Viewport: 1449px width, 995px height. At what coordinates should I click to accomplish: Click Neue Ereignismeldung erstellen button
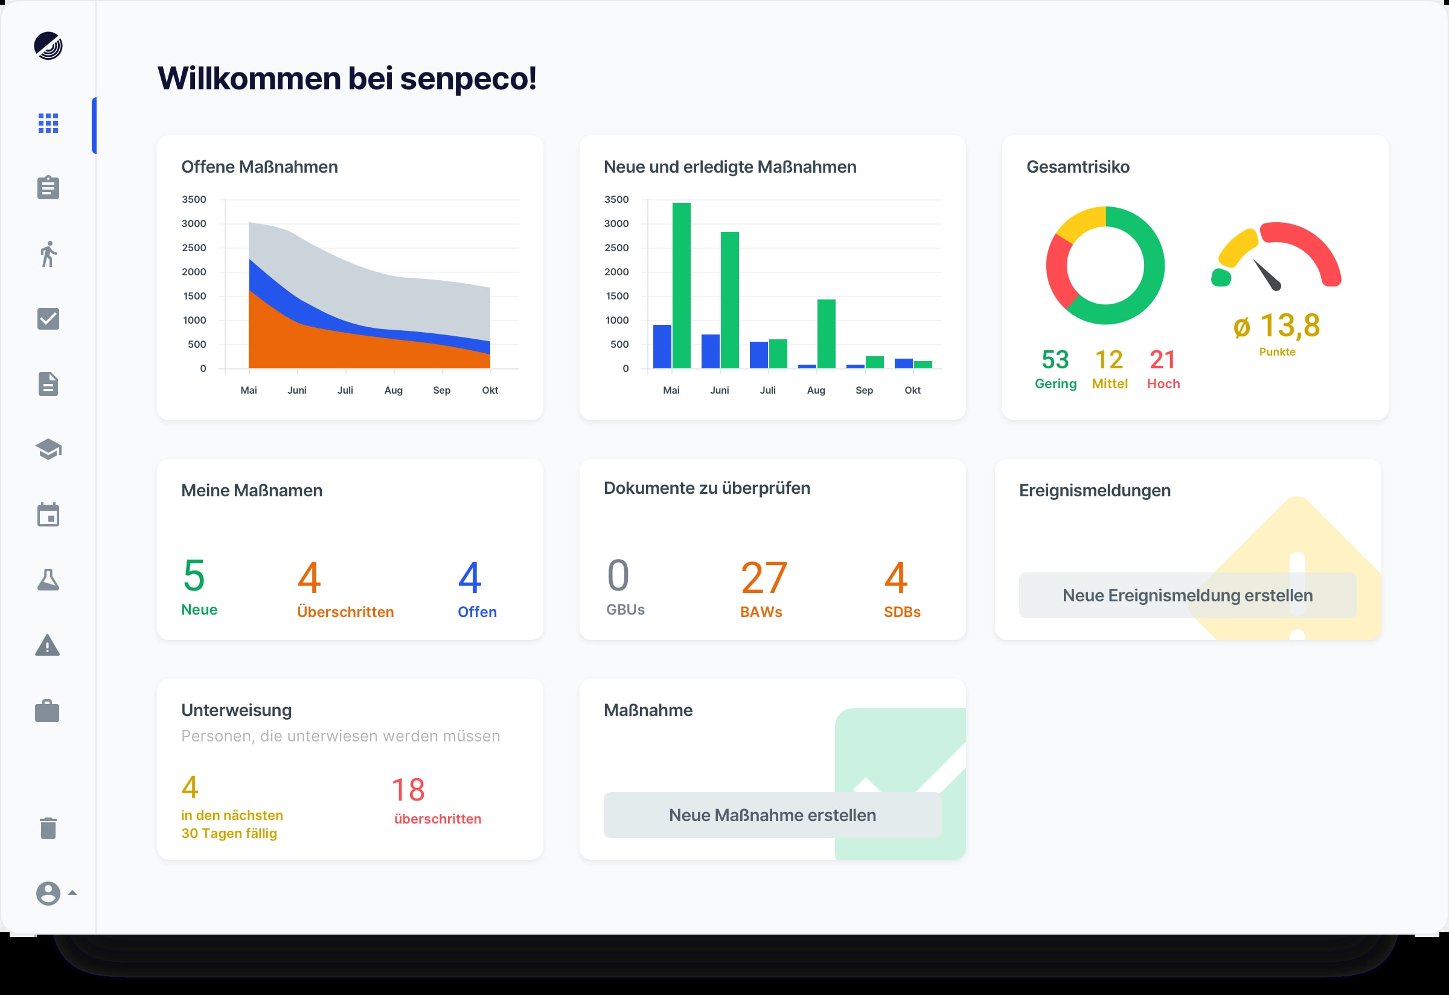pyautogui.click(x=1187, y=595)
